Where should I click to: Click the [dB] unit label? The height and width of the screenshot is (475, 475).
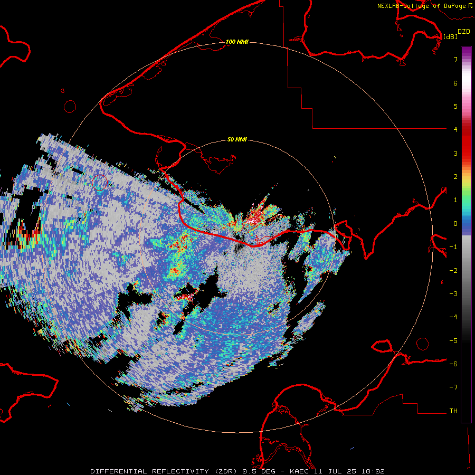point(450,36)
